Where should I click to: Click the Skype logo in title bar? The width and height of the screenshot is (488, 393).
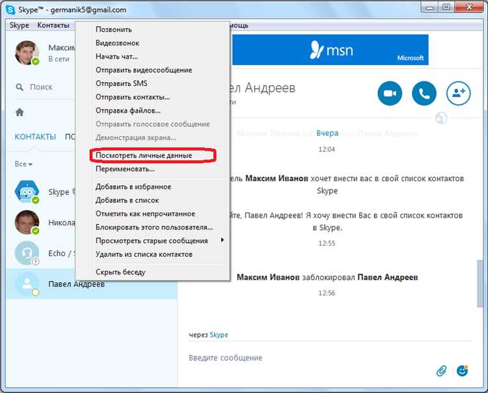pyautogui.click(x=10, y=10)
